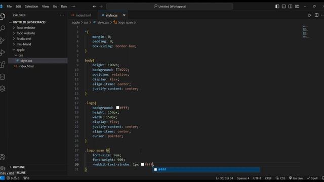
Task: Click the ports status bar icon
Action: (26, 178)
